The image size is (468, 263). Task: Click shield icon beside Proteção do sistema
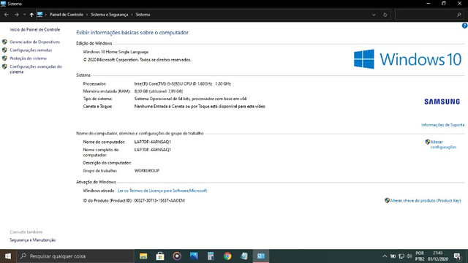pyautogui.click(x=4, y=58)
